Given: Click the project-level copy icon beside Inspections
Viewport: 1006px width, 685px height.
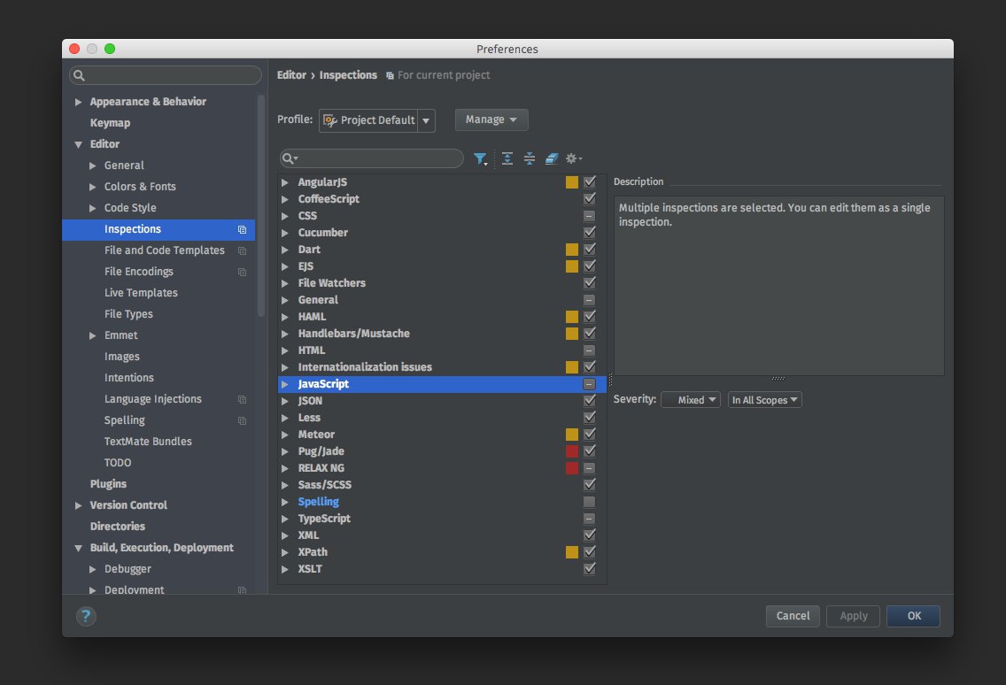Looking at the screenshot, I should 242,229.
